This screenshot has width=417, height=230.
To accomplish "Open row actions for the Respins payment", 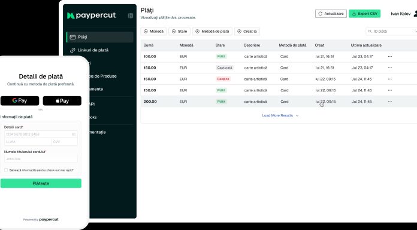I will 390,79.
